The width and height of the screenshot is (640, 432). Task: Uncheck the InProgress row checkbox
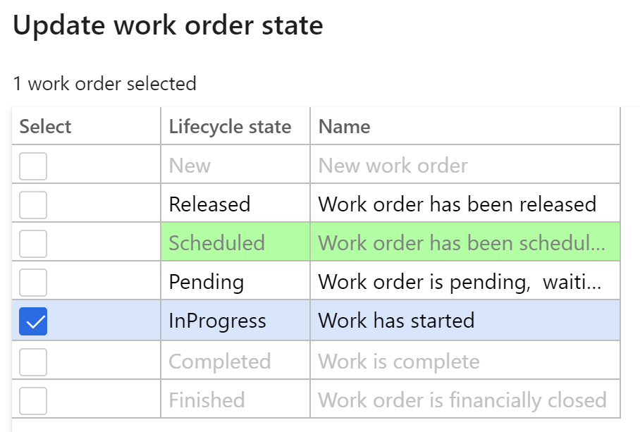pos(33,321)
